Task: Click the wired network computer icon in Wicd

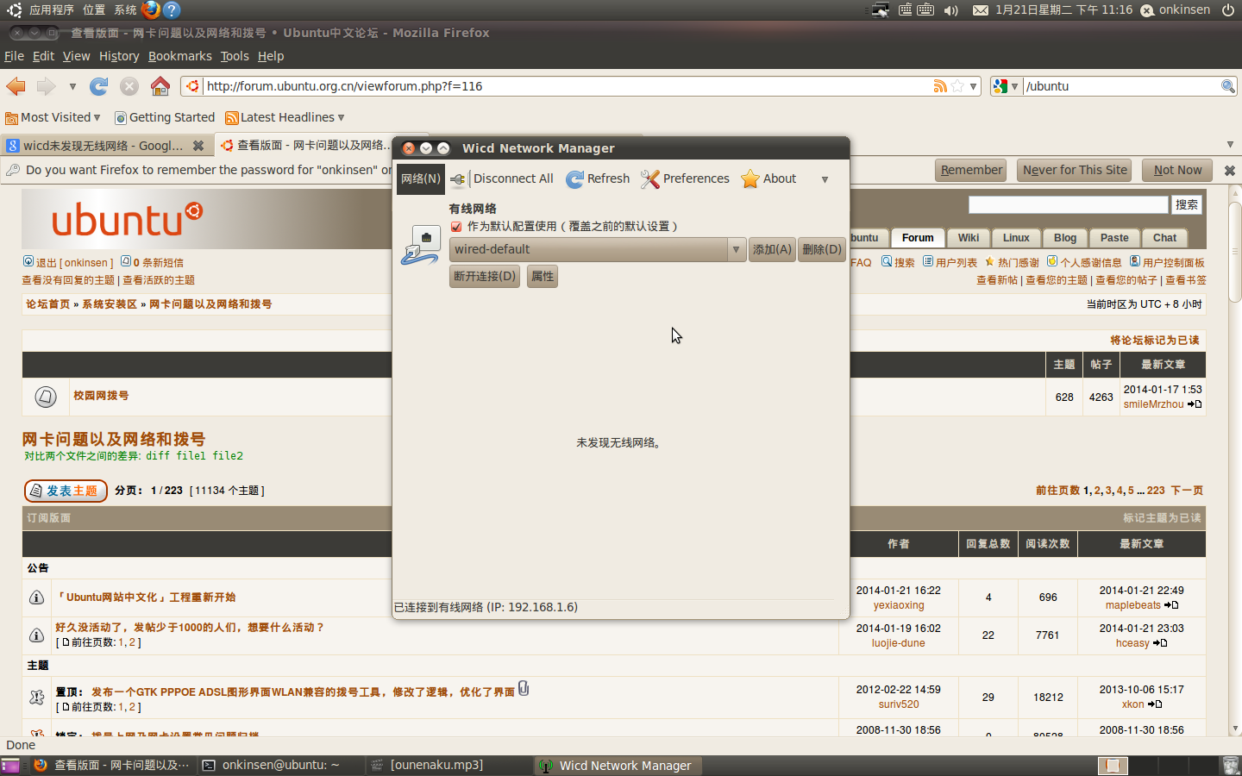Action: 420,246
